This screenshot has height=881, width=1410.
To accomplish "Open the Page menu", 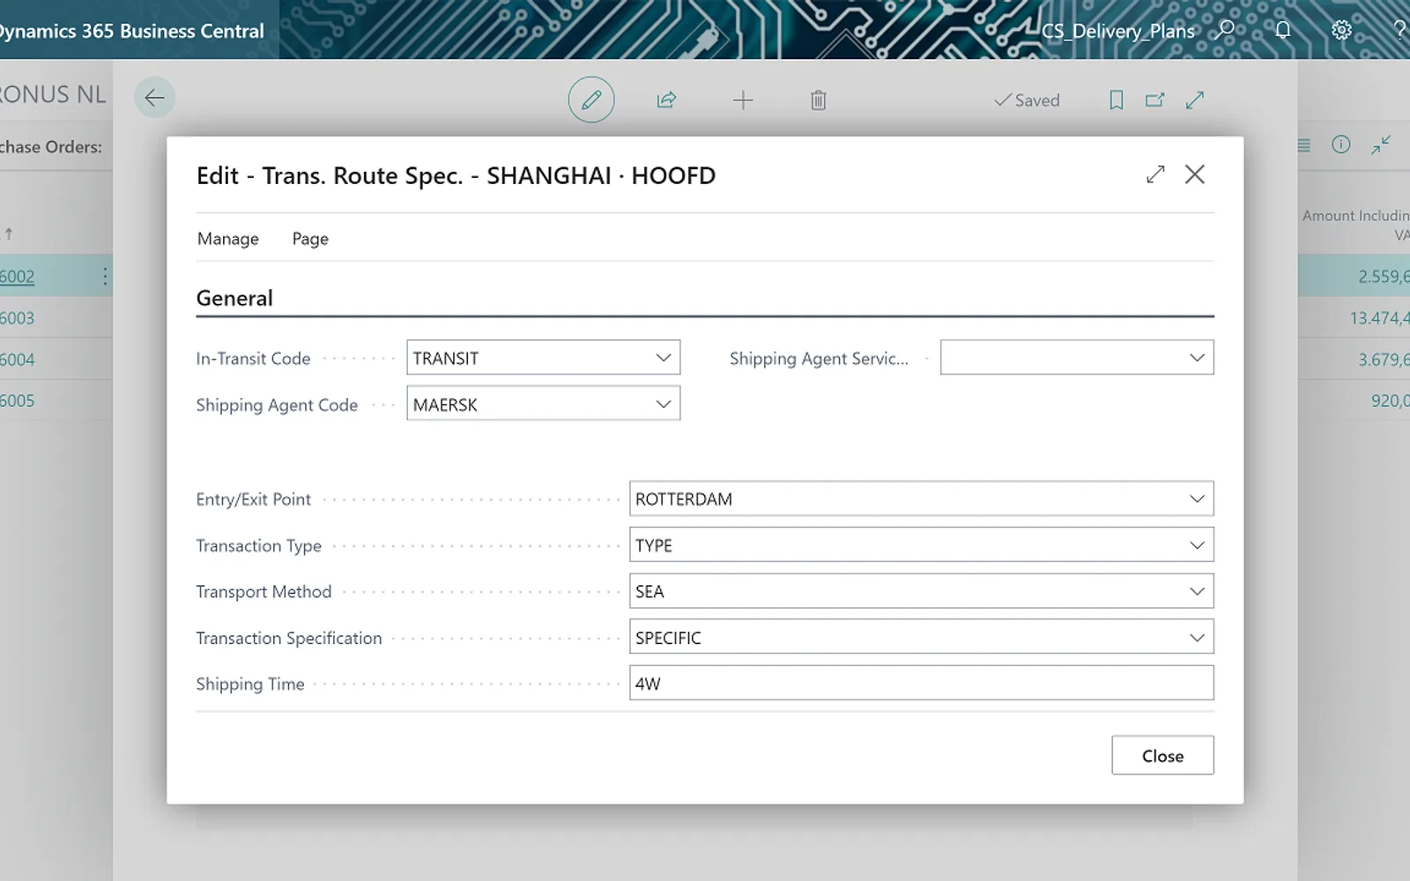I will 310,239.
